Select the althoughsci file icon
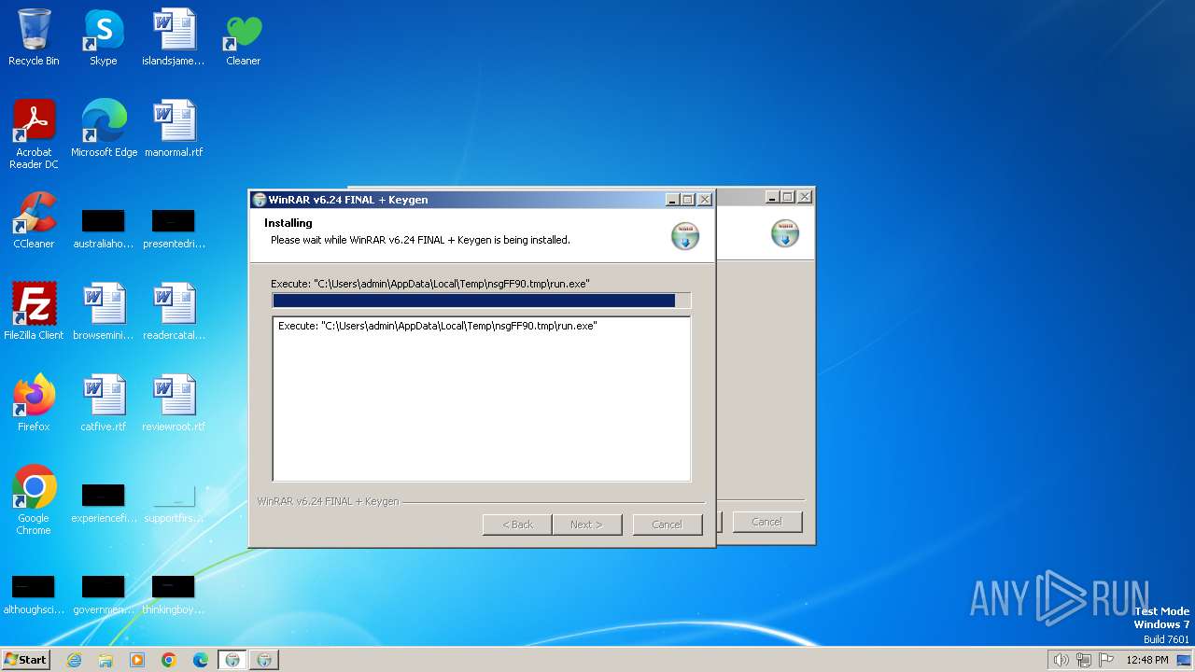 pyautogui.click(x=34, y=595)
